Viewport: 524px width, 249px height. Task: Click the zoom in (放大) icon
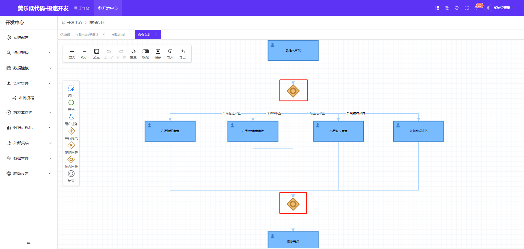[x=72, y=52]
